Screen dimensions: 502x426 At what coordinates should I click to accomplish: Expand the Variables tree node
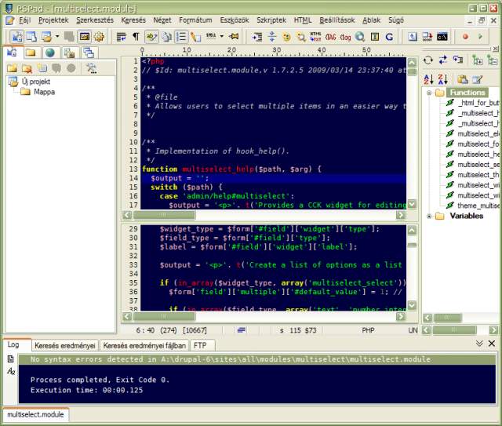point(429,217)
